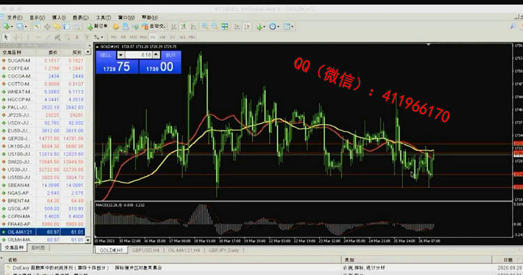Open the 图表 (Charts) menu
Screen dimensions: 523x275
[81, 17]
